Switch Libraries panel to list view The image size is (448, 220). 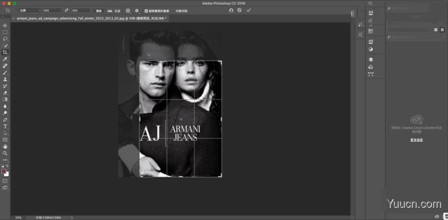tap(442, 30)
